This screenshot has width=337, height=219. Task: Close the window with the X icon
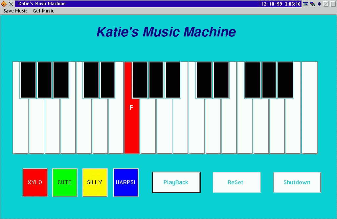[x=11, y=4]
